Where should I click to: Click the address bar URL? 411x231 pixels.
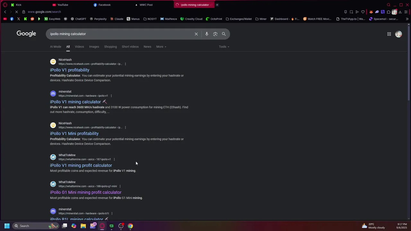click(x=44, y=12)
